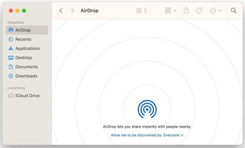Viewport: 245px width, 148px height.
Task: Open the Search magnifier icon
Action: click(x=233, y=11)
